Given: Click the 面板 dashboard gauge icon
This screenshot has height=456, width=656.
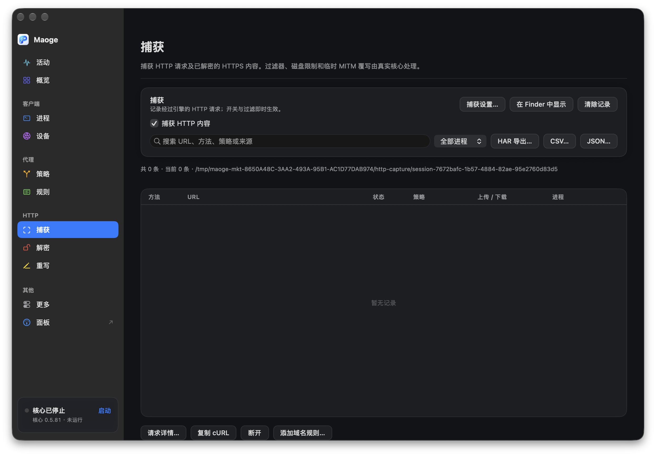Looking at the screenshot, I should pos(27,322).
